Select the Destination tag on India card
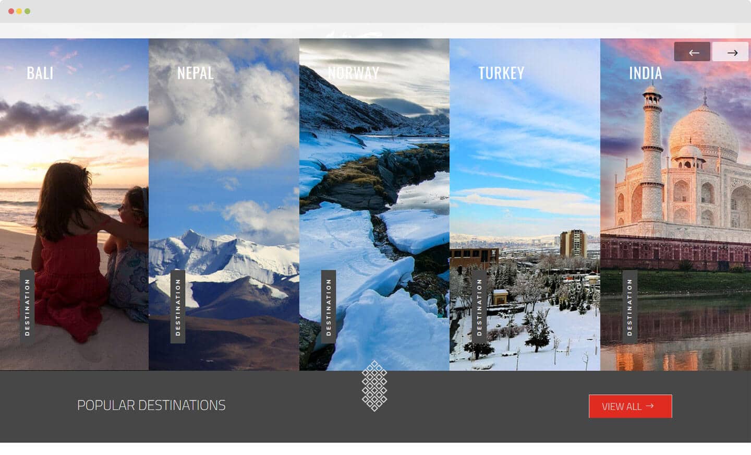Image resolution: width=751 pixels, height=455 pixels. click(629, 307)
